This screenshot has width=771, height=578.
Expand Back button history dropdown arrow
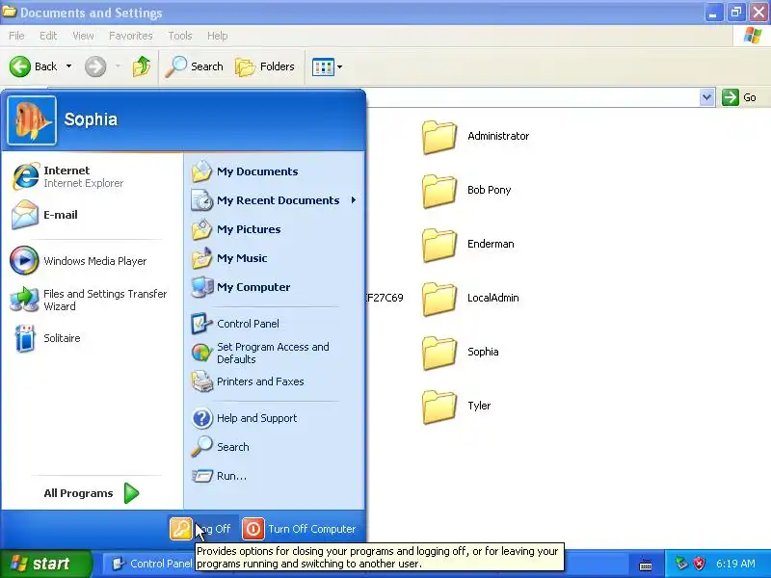tap(68, 66)
